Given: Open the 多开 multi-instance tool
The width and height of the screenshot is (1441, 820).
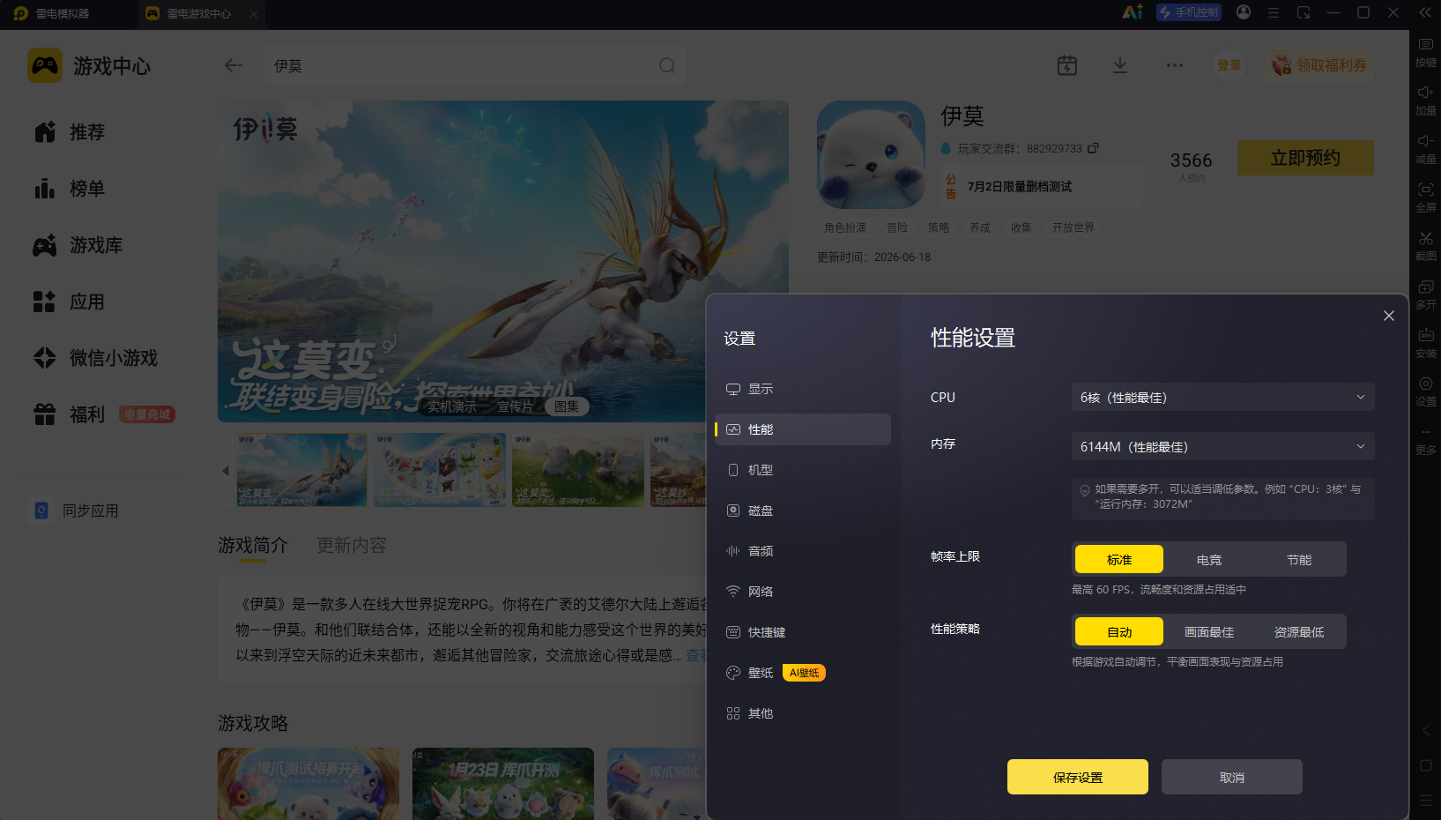Looking at the screenshot, I should click(x=1425, y=294).
